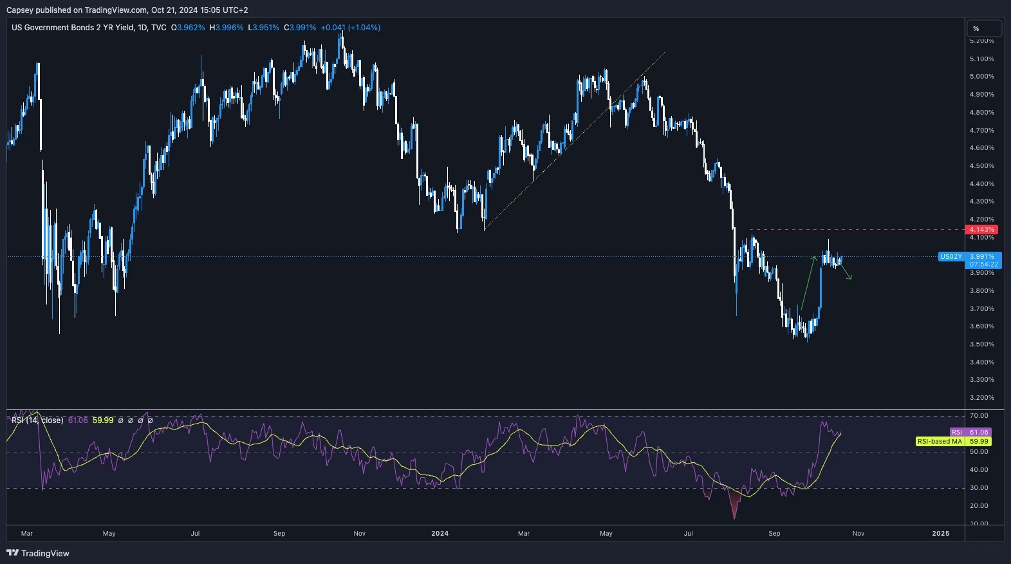The height and width of the screenshot is (564, 1011).
Task: Open the RSI (14, close) indicator legend
Action: coord(37,420)
